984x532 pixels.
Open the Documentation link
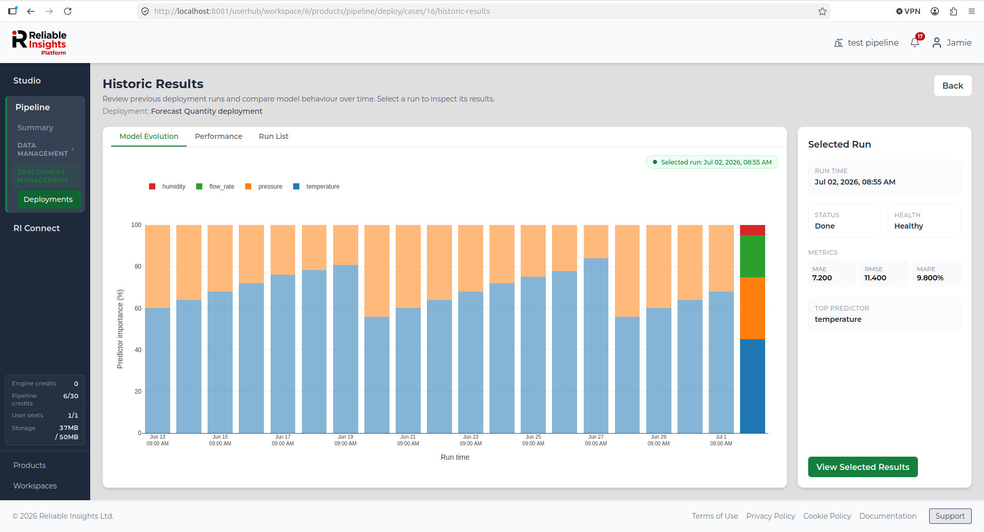888,516
